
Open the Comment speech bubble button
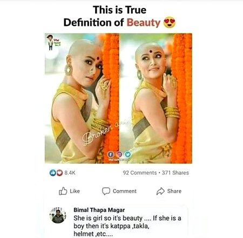[x=119, y=191]
